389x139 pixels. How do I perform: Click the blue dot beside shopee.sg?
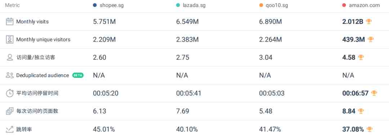[95, 5]
